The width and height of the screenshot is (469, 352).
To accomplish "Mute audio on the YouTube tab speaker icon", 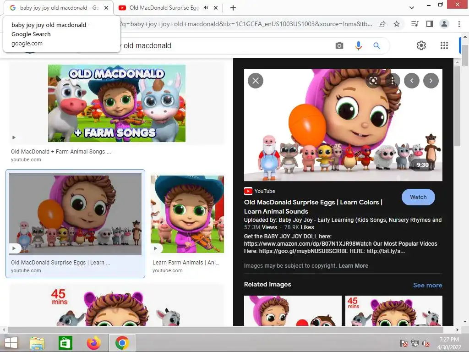I will 206,8.
